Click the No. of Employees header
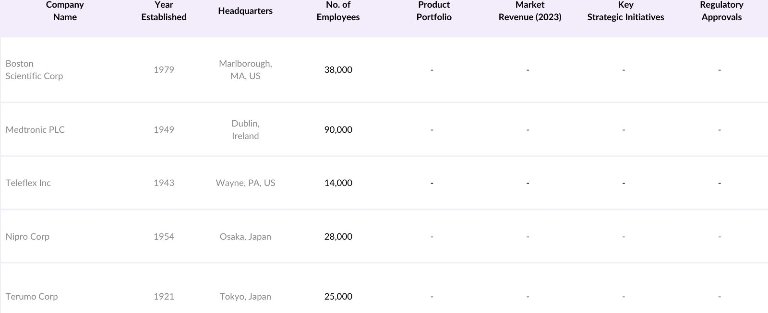Screen dimensions: 768x313 tap(338, 11)
